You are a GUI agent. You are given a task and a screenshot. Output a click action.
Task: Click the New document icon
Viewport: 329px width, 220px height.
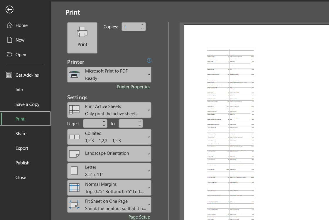[x=9, y=40]
